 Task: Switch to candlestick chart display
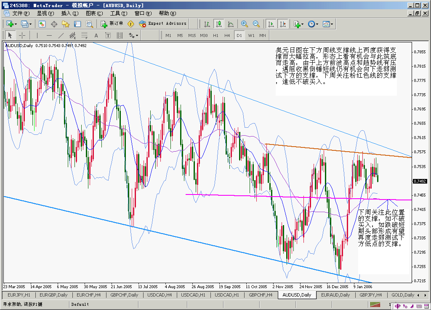point(219,24)
